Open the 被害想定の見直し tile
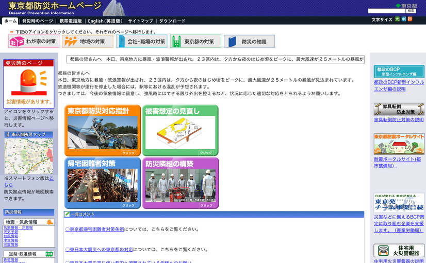The image size is (426, 263). point(181,130)
